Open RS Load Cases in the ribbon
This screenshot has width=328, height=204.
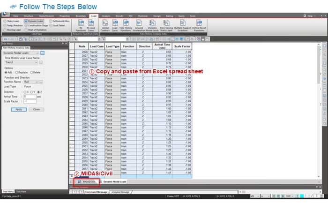[x=91, y=25]
